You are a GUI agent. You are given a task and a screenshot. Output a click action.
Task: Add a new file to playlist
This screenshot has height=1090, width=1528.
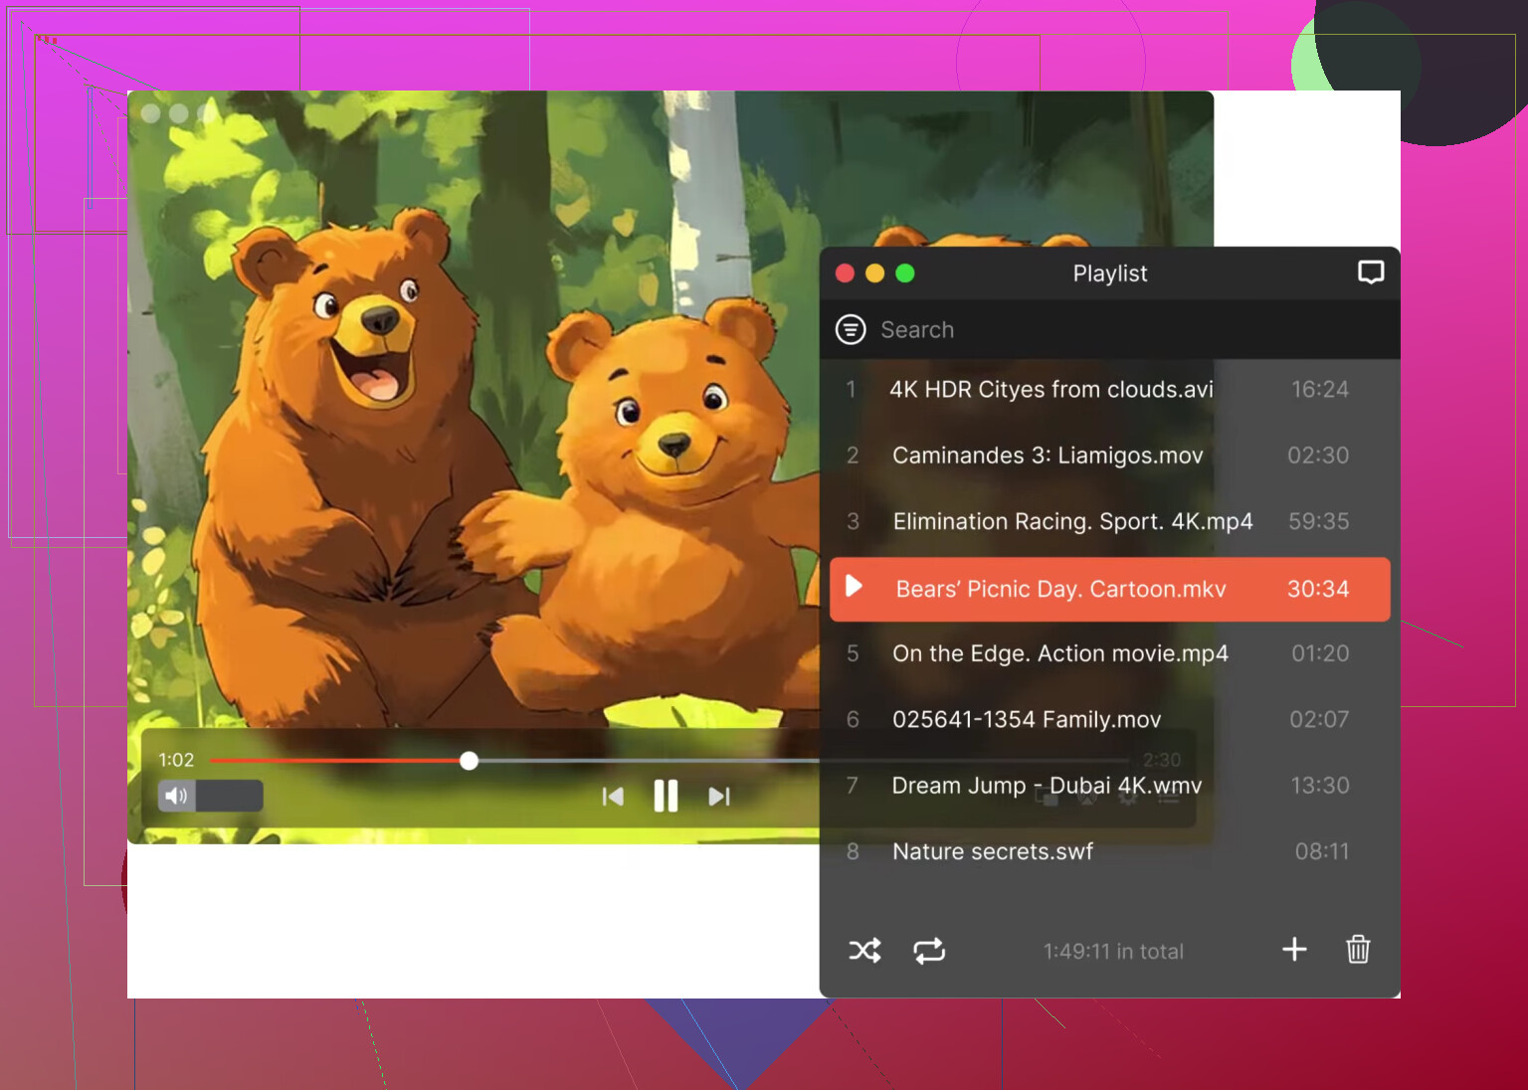[x=1294, y=950]
